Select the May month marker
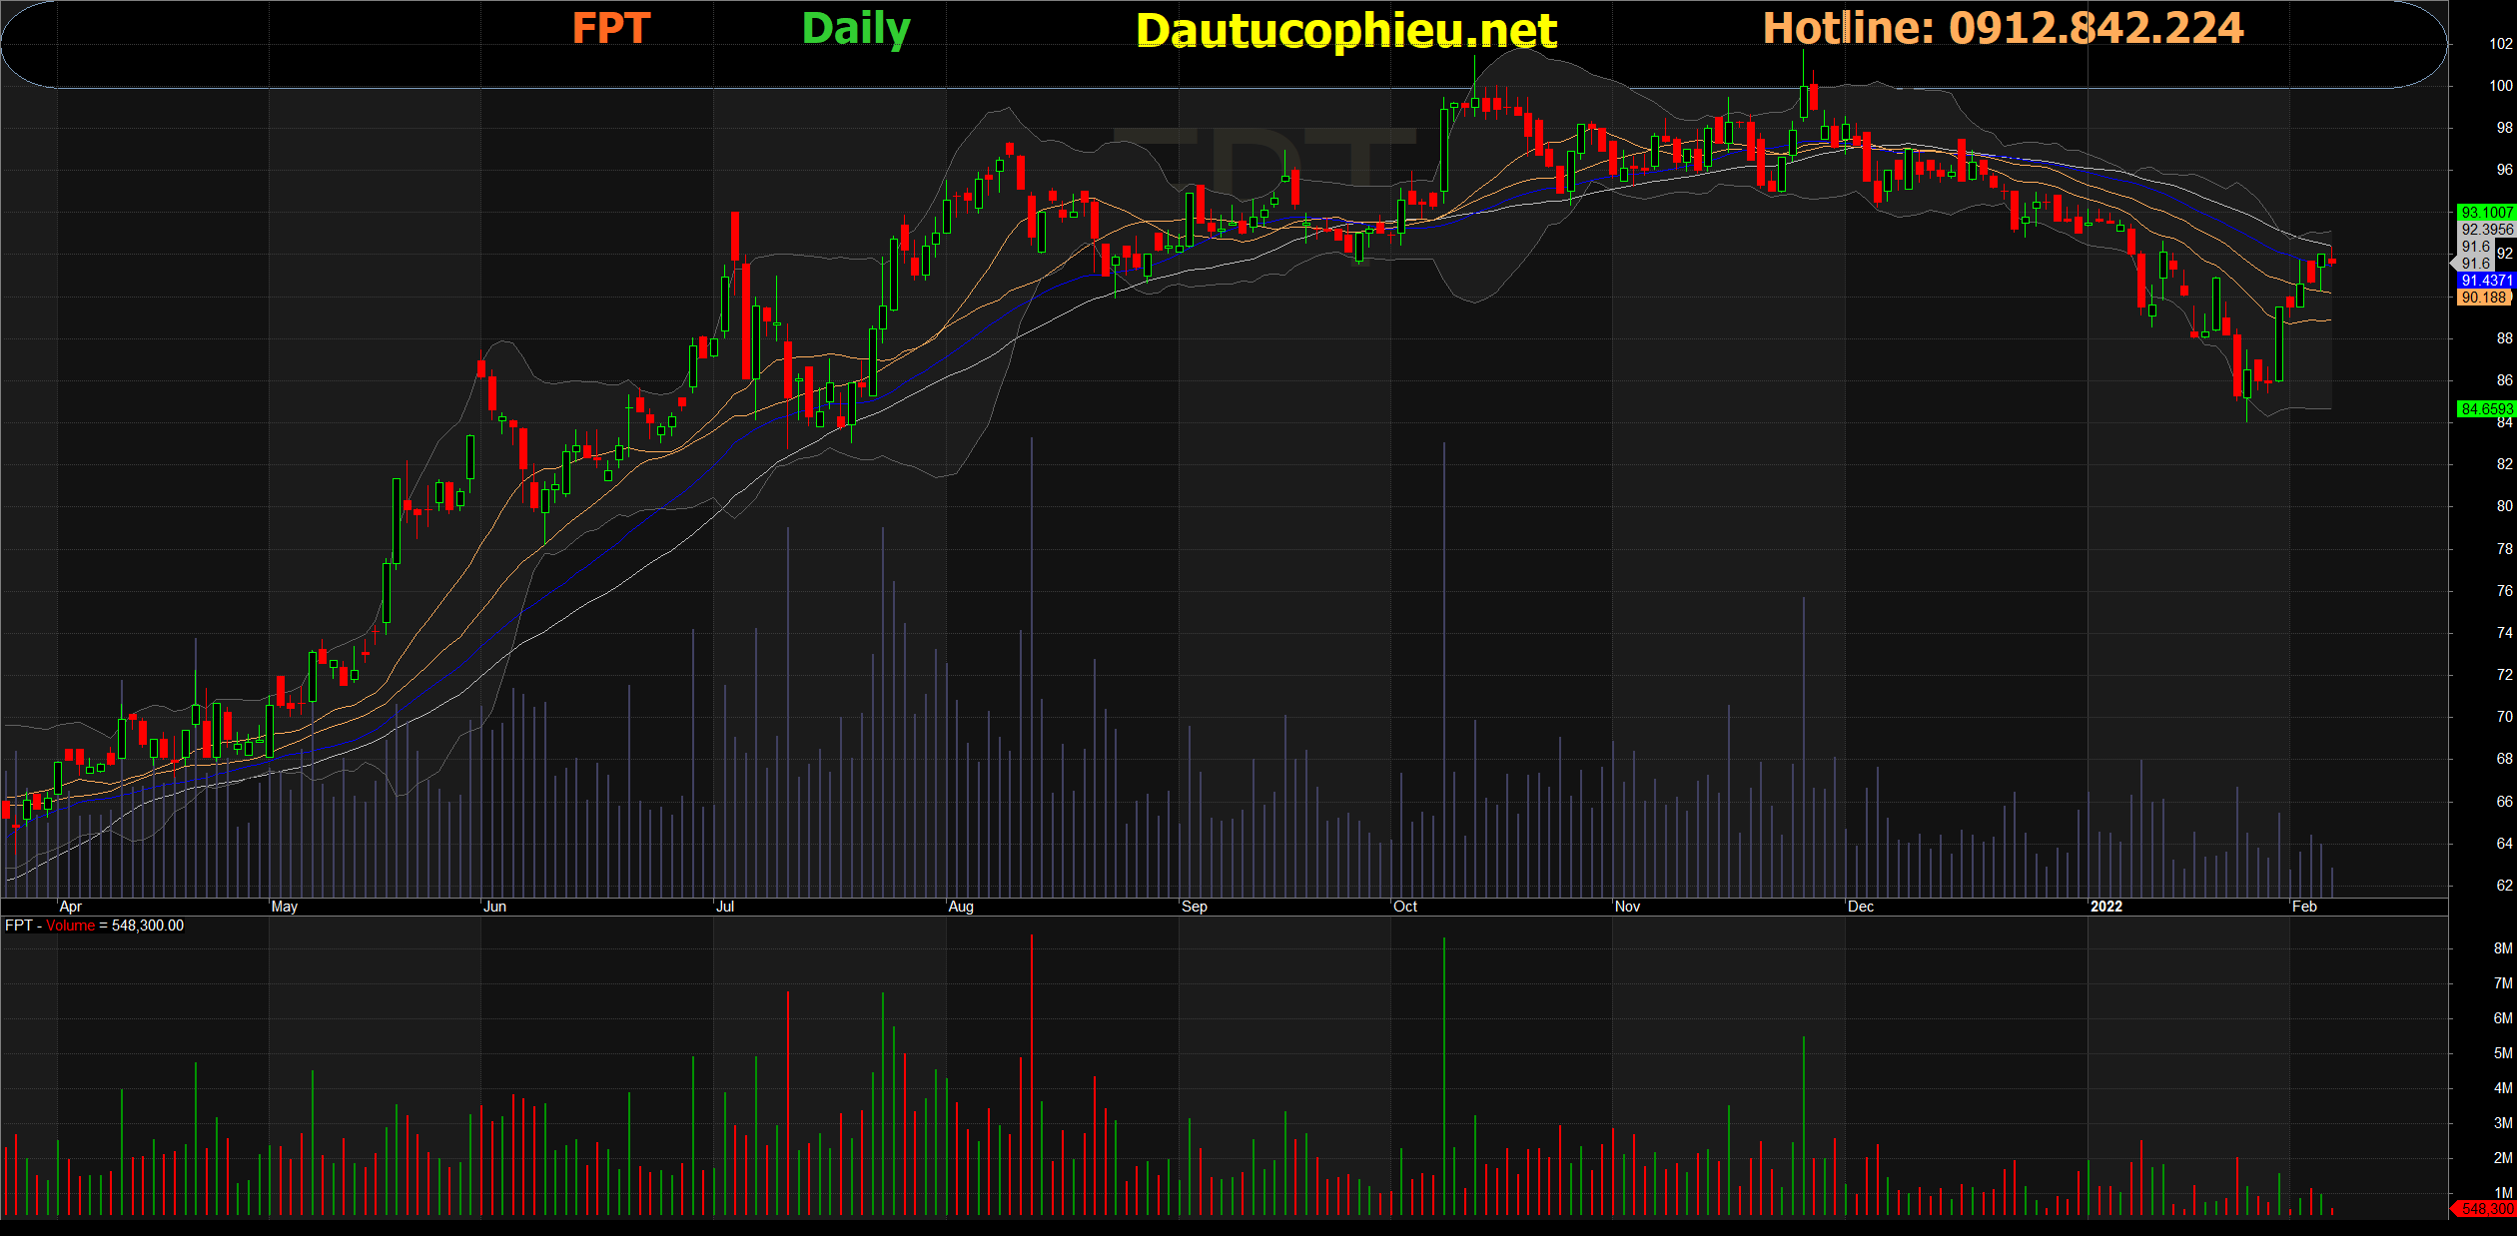The height and width of the screenshot is (1236, 2517). [x=285, y=907]
